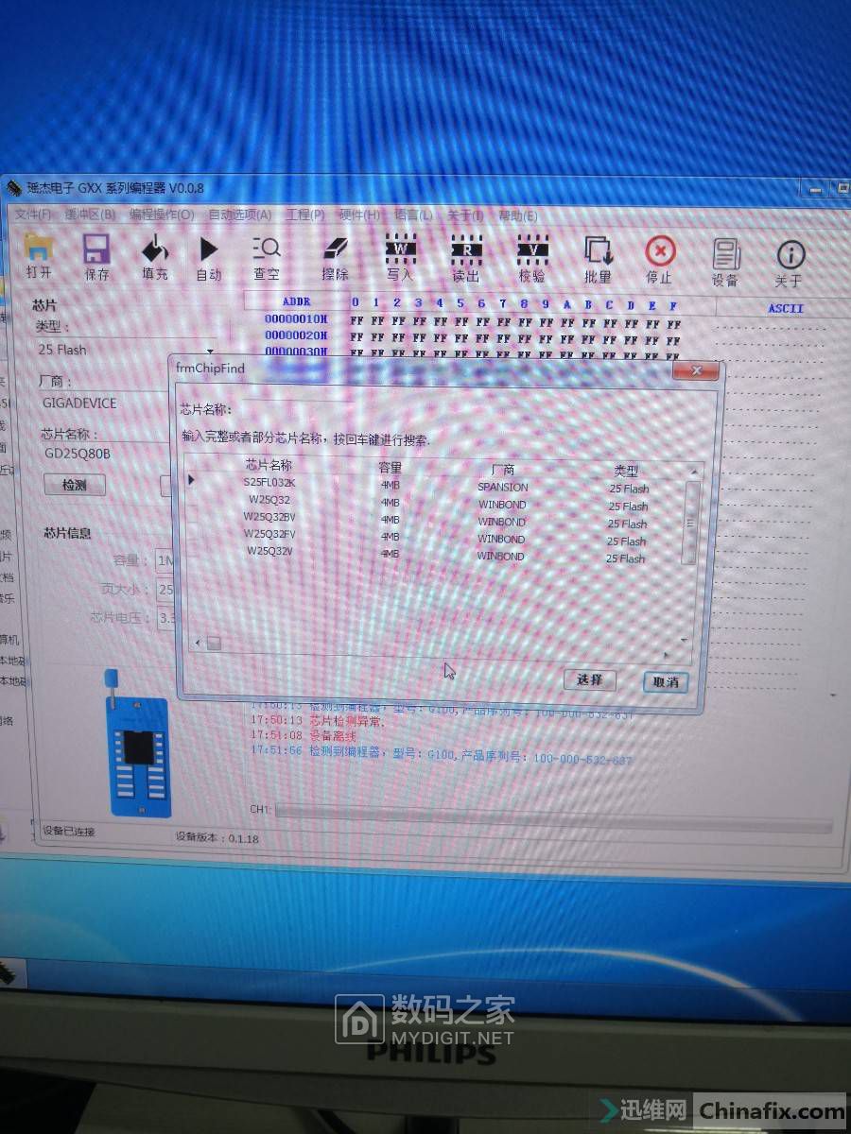Screen dimensions: 851x1134
Task: Close the frmChipFind dialog
Action: pyautogui.click(x=696, y=369)
